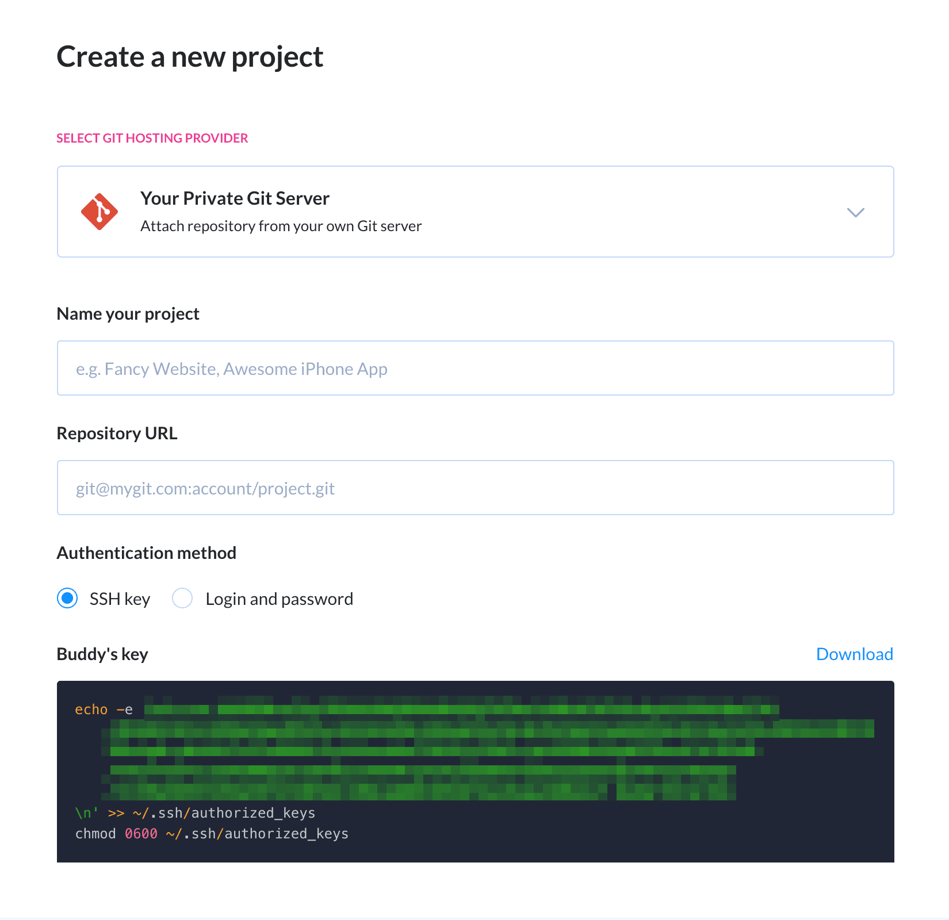Select the SSH key radio button
This screenshot has height=920, width=949.
[67, 599]
